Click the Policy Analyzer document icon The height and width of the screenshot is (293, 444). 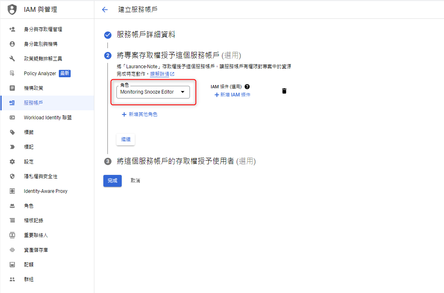coord(12,74)
